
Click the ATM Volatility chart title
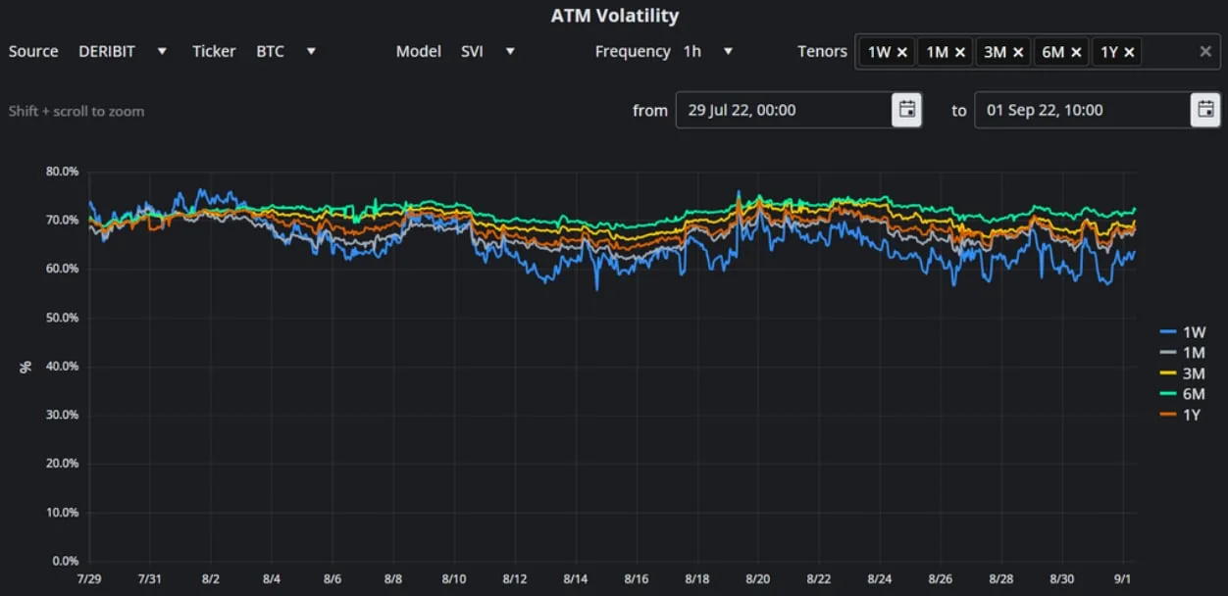[615, 16]
